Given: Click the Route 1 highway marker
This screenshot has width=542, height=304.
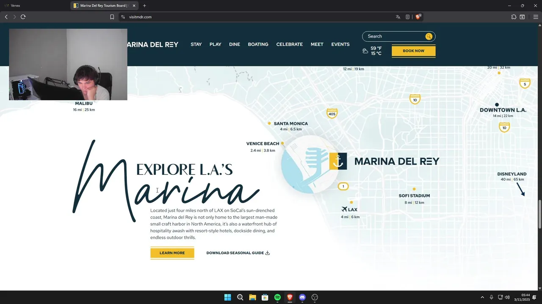Looking at the screenshot, I should [343, 186].
